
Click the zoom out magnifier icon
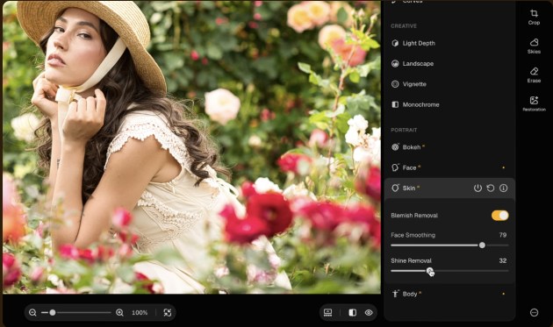[x=32, y=313]
